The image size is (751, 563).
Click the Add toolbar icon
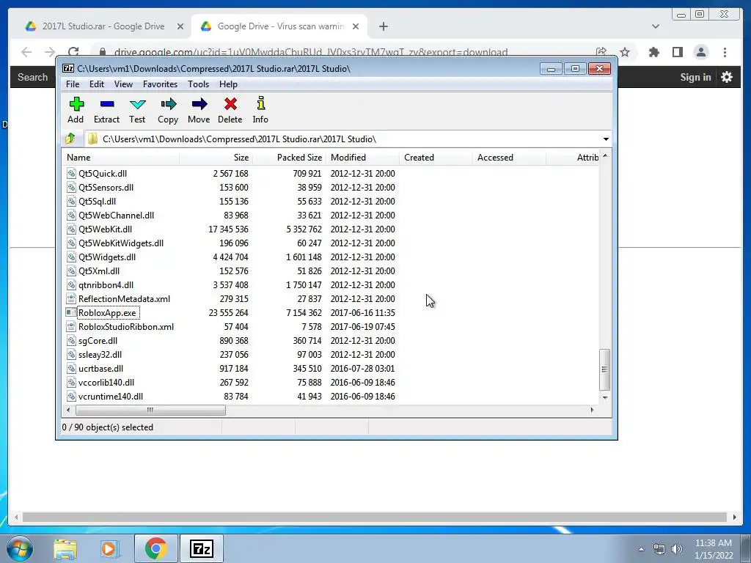click(76, 104)
